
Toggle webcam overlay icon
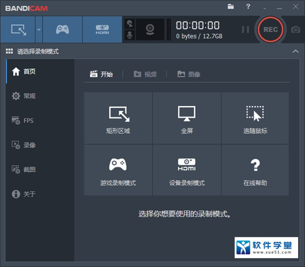pyautogui.click(x=150, y=29)
